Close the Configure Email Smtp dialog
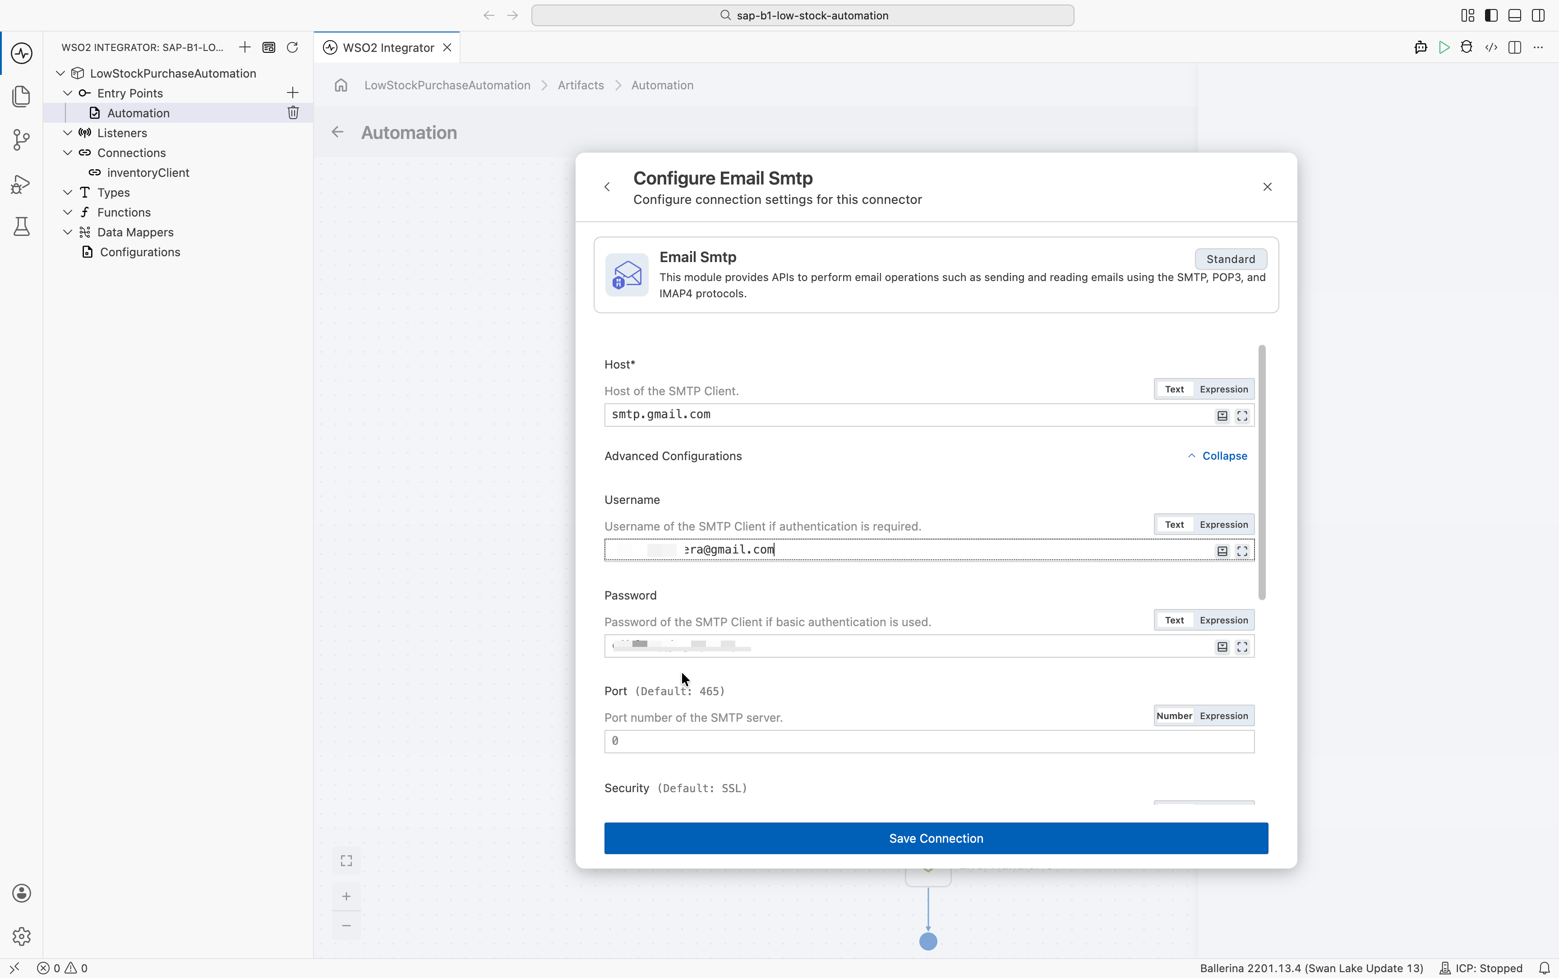The width and height of the screenshot is (1559, 978). 1268,187
